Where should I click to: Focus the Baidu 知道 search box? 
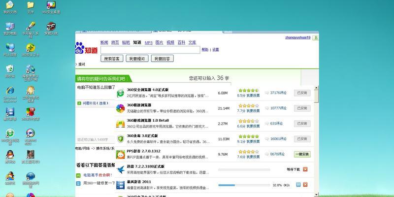(150, 50)
